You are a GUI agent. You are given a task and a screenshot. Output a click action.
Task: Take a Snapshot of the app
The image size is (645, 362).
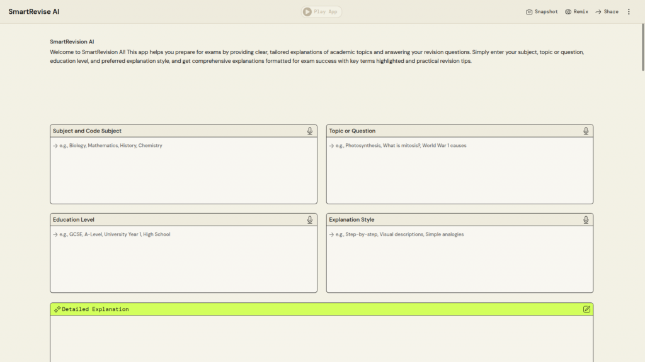point(542,11)
